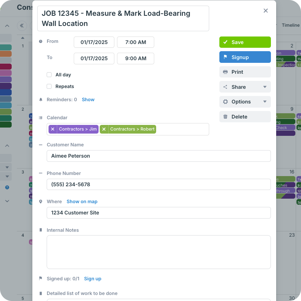Click the Delete trash button
Image resolution: width=301 pixels, height=301 pixels.
pos(245,117)
